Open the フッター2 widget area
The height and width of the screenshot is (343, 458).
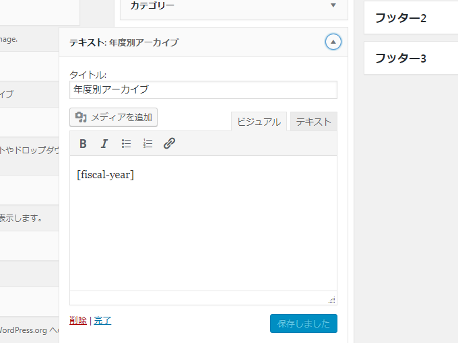(x=410, y=18)
